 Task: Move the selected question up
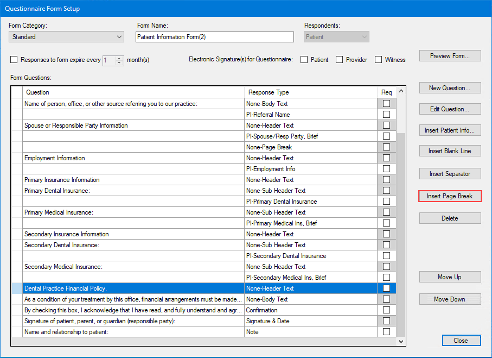pyautogui.click(x=450, y=277)
